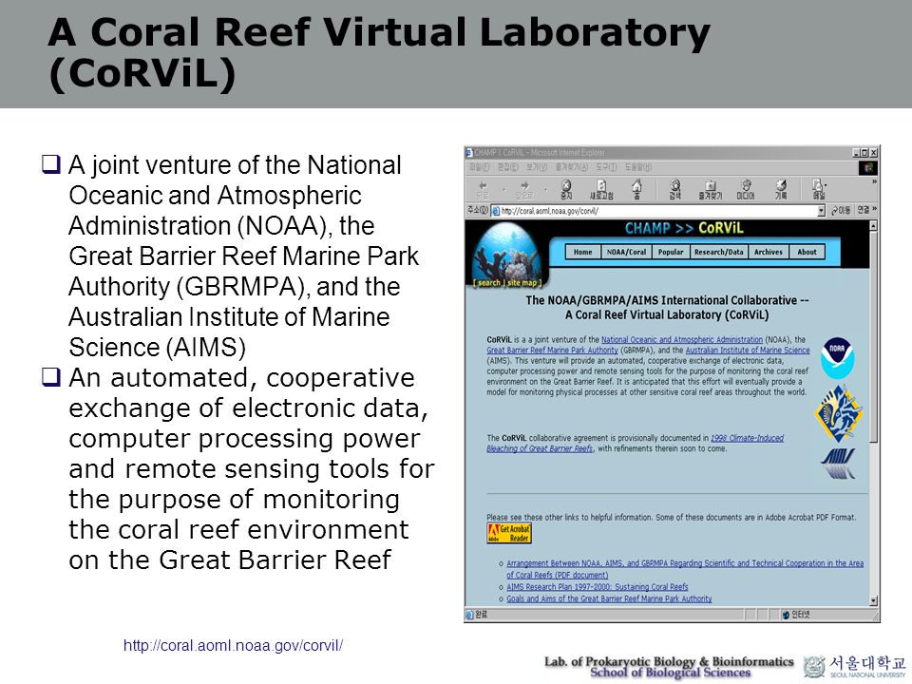Open the address bar dropdown arrow

[821, 211]
